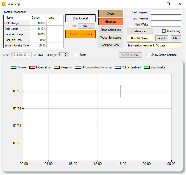Click the Next Wake field

tap(166, 24)
